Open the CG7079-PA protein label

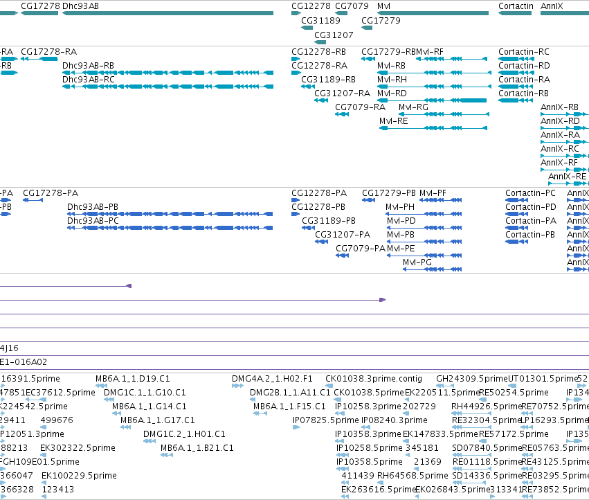tap(361, 249)
